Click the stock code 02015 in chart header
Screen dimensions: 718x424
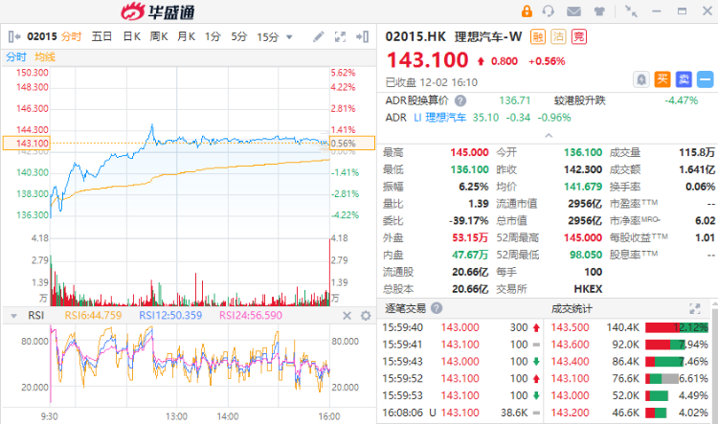point(42,36)
